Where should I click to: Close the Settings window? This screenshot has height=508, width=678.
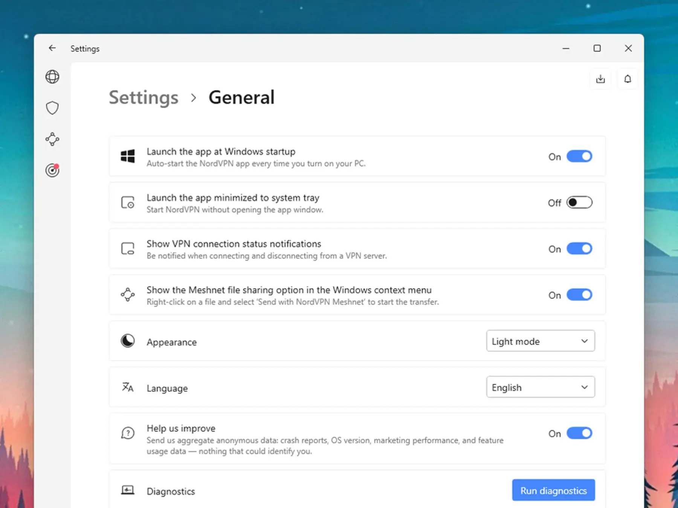628,48
